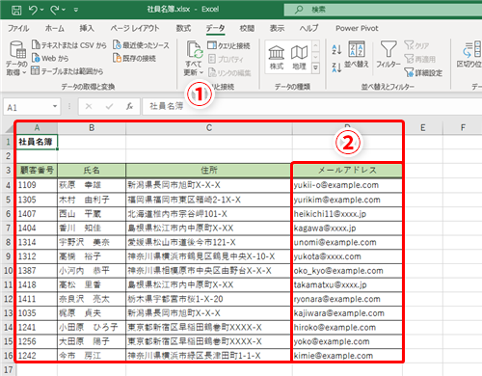Click the Save icon in title bar

pyautogui.click(x=16, y=10)
